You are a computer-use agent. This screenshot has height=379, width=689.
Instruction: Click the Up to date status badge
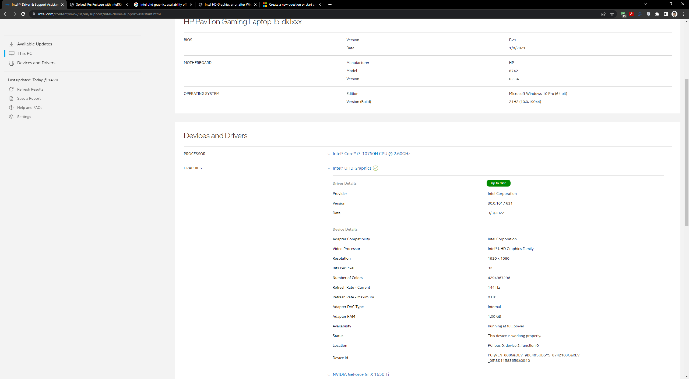click(x=498, y=183)
